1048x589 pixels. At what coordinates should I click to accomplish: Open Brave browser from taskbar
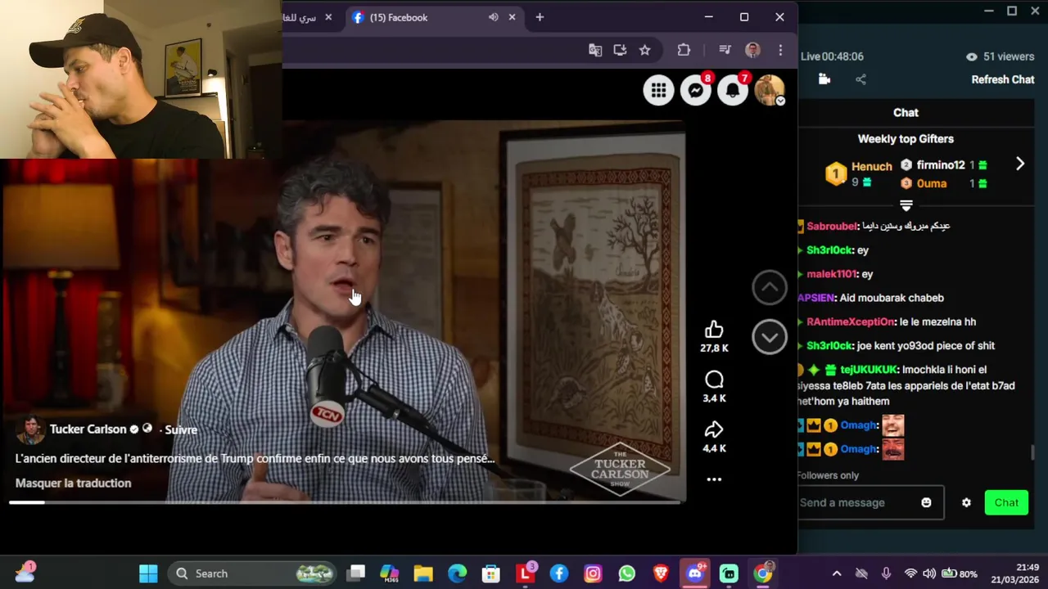click(661, 573)
